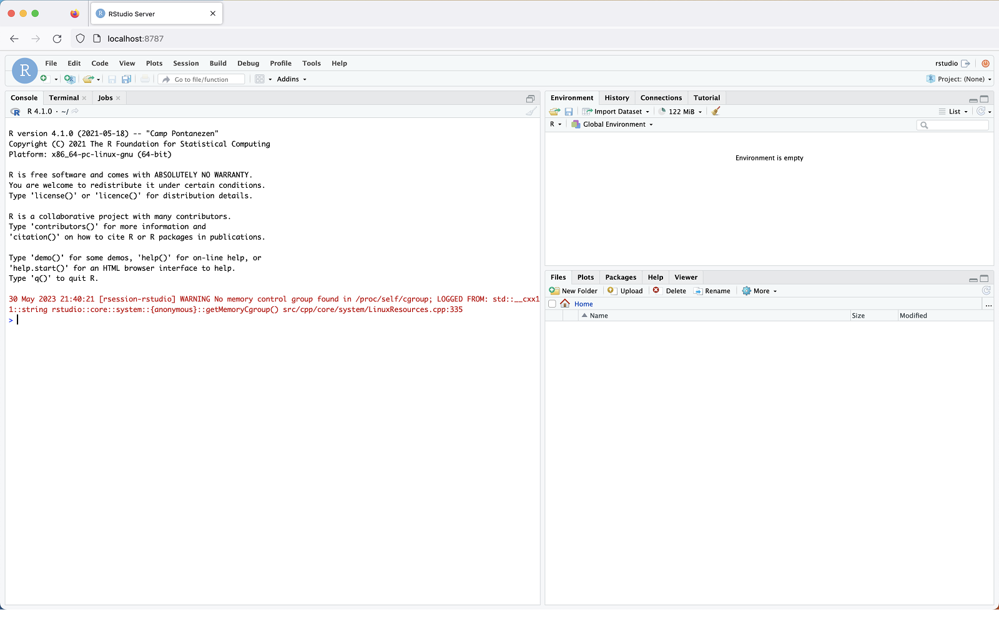Toggle the select-all files checkbox
Screen dimensions: 999x624
552,305
